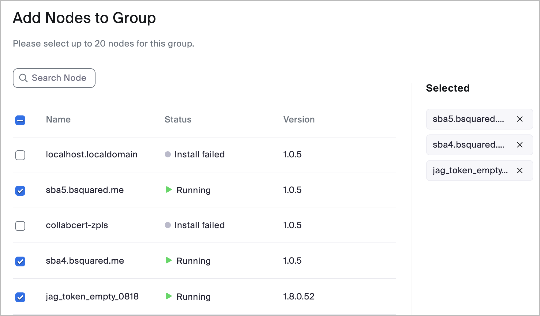Toggle the select-all header checkbox
540x316 pixels.
(x=20, y=120)
